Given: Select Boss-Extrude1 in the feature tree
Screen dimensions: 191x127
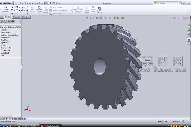Looking at the screenshot, I should [x=6, y=48].
